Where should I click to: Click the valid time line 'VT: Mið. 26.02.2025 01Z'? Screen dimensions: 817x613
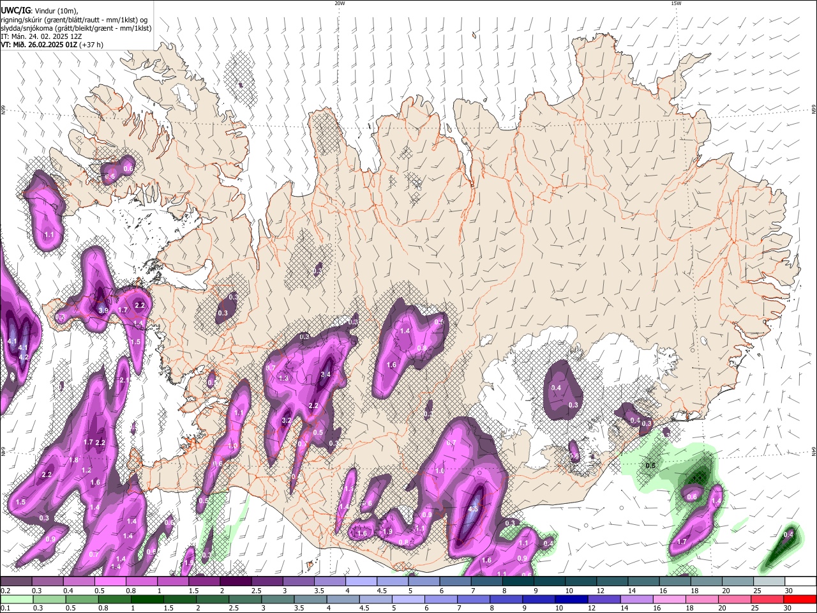click(x=40, y=45)
